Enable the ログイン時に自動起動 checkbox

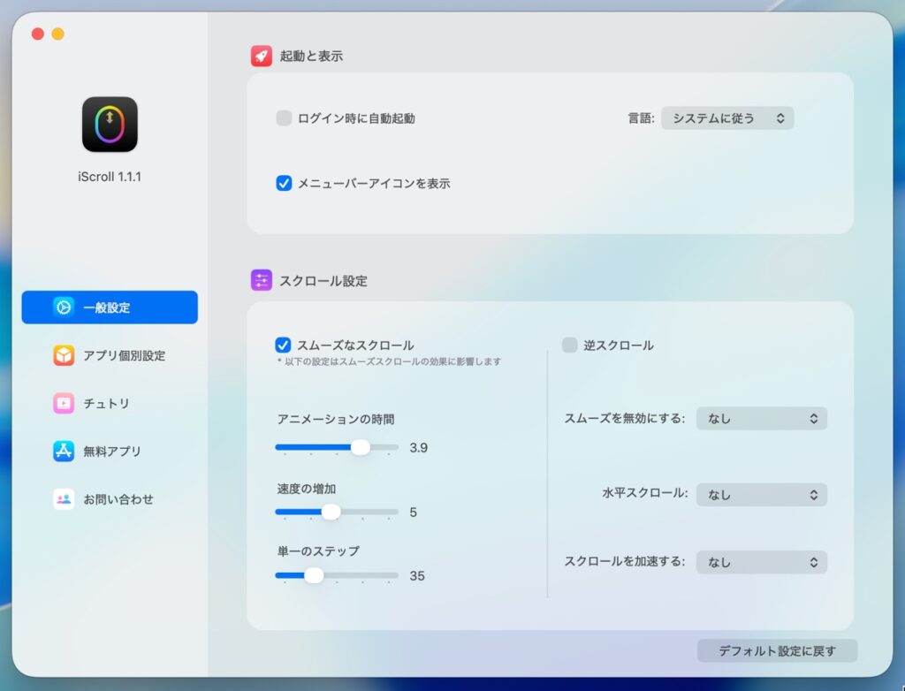point(284,118)
